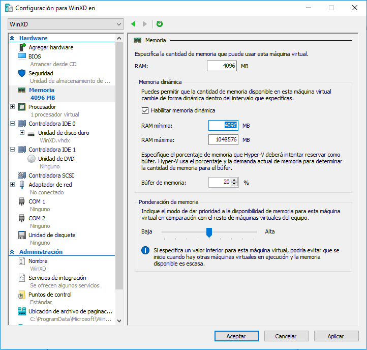
Task: Click the RAM mínima input field
Action: coord(223,125)
